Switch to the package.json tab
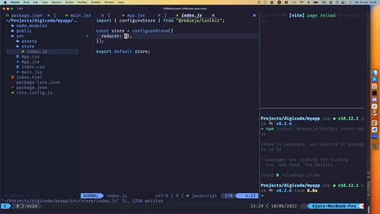The image size is (380, 214). [x=27, y=15]
